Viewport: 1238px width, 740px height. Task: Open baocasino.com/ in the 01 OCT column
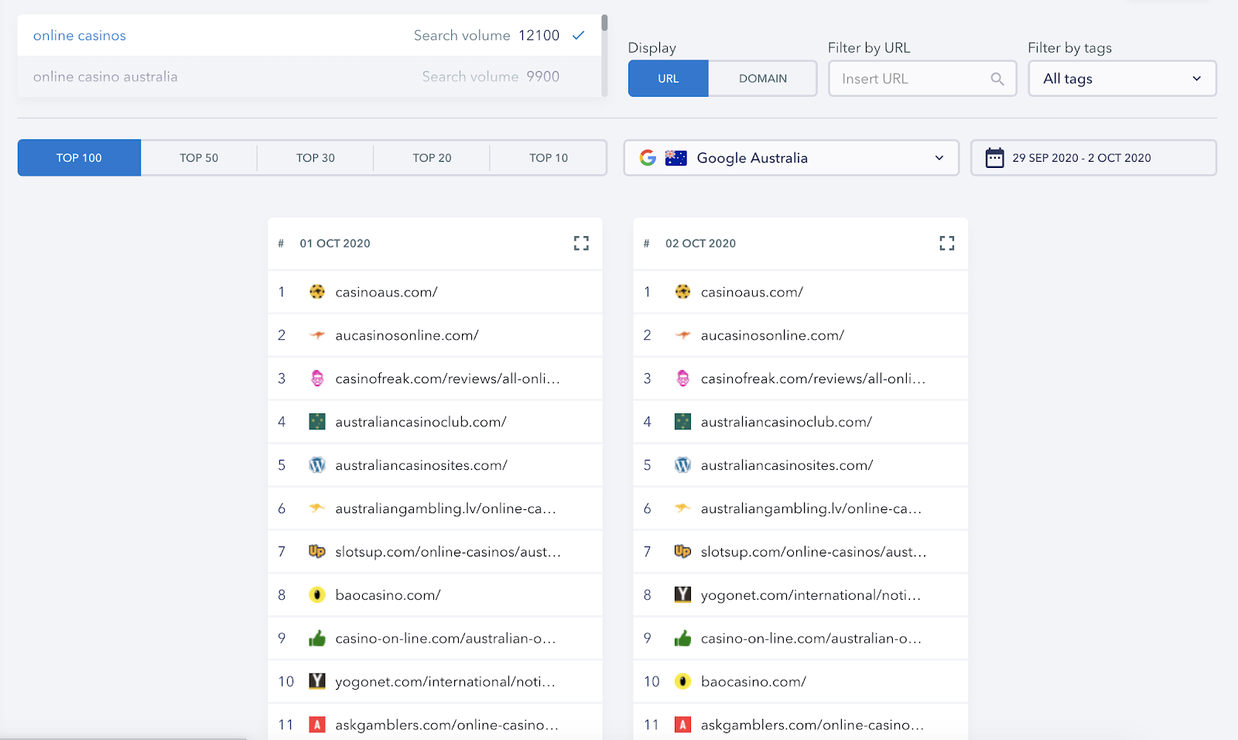(388, 595)
